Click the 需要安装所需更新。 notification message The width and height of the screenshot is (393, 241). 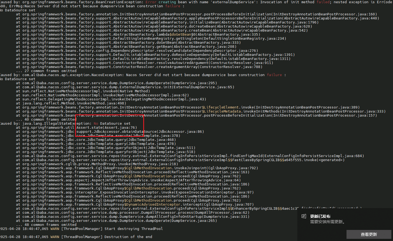327,222
